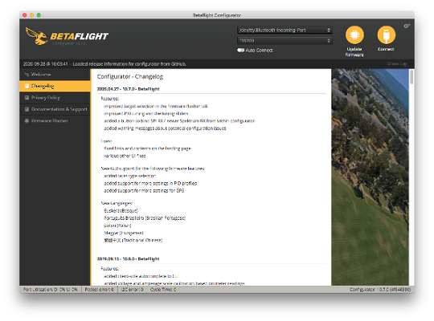This screenshot has width=434, height=321.
Task: Click the Firmware Flasher tab icon
Action: 27,121
